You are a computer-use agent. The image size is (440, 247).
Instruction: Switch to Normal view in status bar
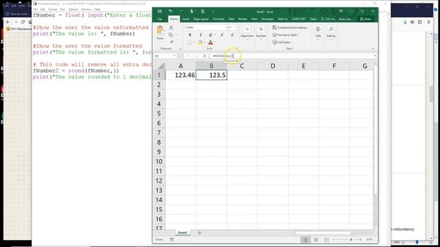[305, 239]
